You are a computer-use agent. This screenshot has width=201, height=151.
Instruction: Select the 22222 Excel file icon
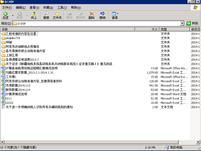pyautogui.click(x=3, y=103)
